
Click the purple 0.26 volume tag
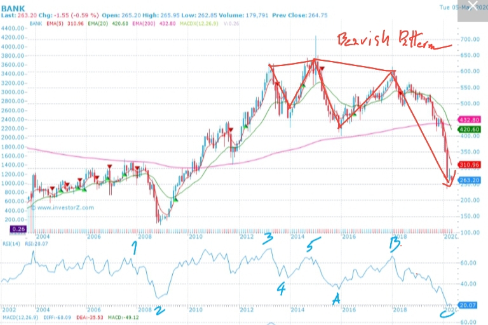tap(18, 229)
